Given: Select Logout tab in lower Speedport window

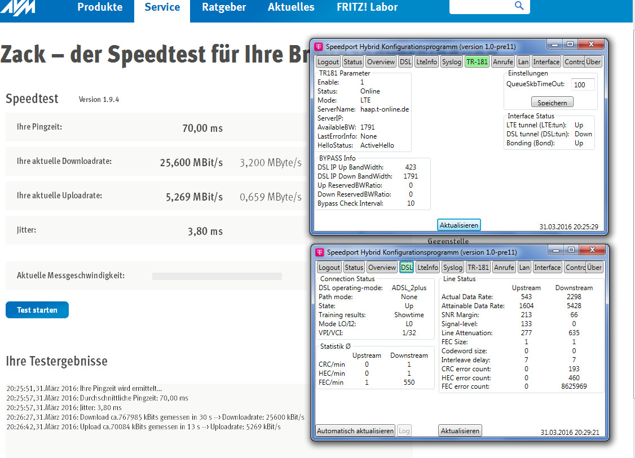Looking at the screenshot, I should tap(329, 268).
